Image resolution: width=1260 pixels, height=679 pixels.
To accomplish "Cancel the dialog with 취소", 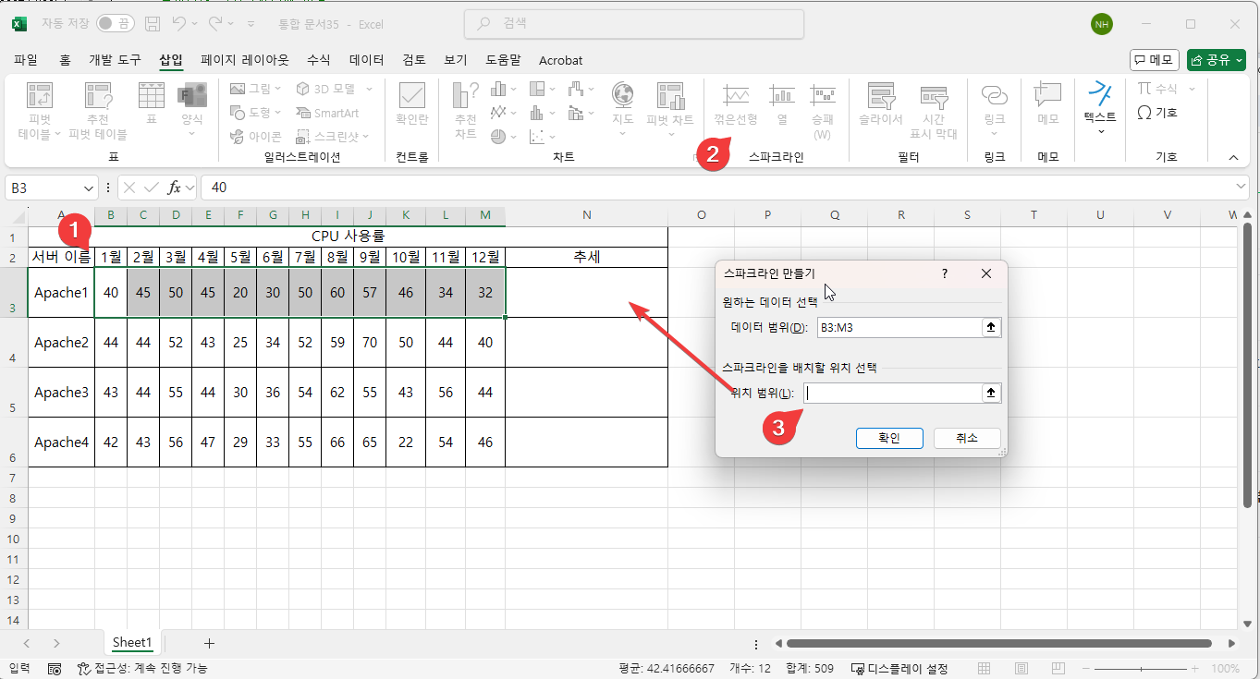I will point(966,438).
